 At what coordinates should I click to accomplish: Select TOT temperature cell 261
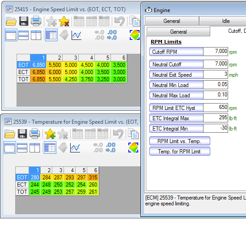pyautogui.click(x=93, y=192)
